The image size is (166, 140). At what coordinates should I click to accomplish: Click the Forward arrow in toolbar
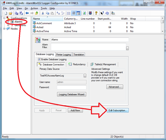32,13
